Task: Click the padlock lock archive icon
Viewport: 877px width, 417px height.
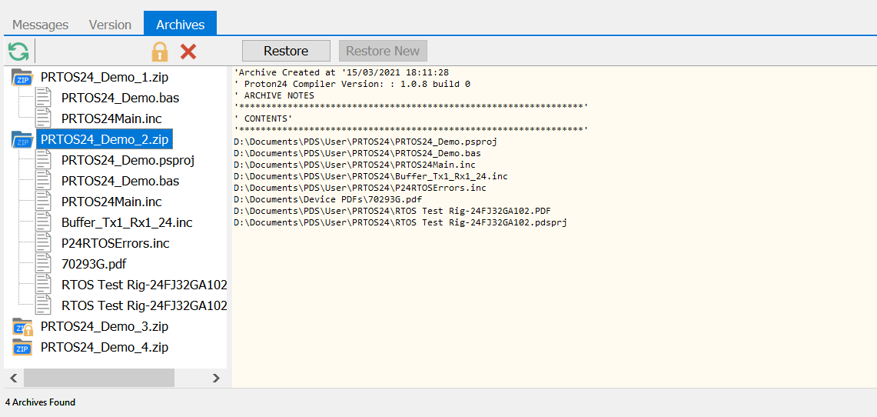Action: [x=159, y=52]
